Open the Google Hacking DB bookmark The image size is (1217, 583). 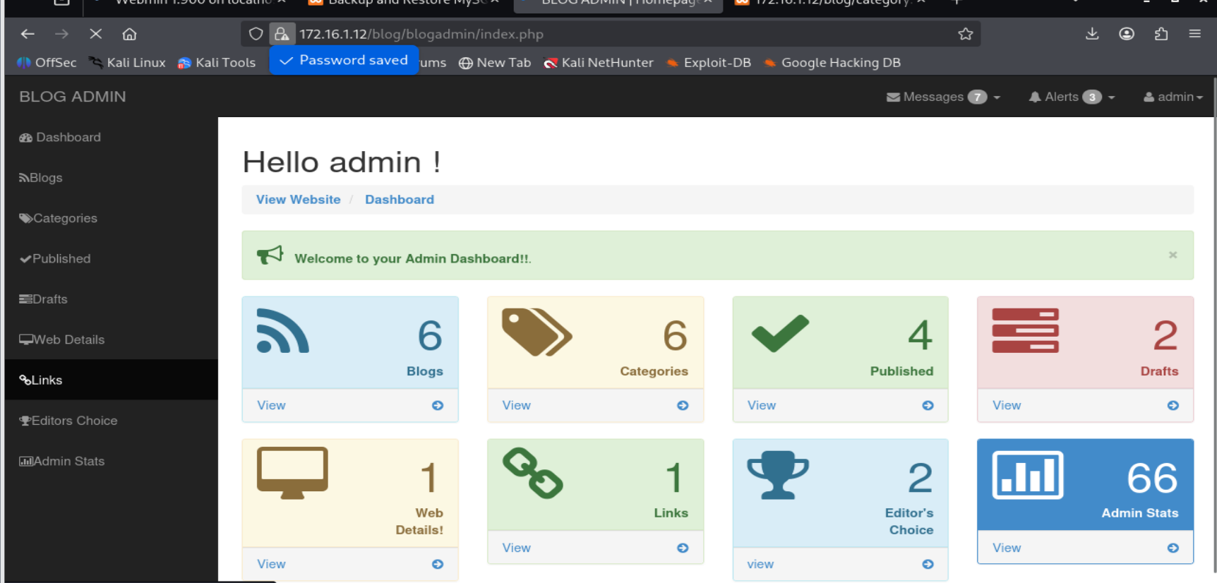click(832, 63)
